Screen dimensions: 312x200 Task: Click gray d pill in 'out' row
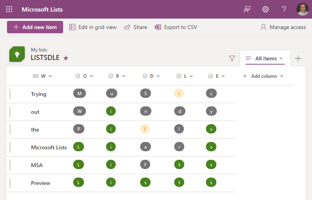coord(180,111)
